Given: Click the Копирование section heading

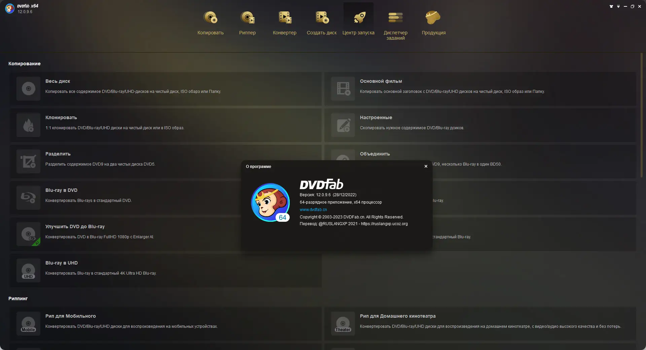Looking at the screenshot, I should point(25,64).
